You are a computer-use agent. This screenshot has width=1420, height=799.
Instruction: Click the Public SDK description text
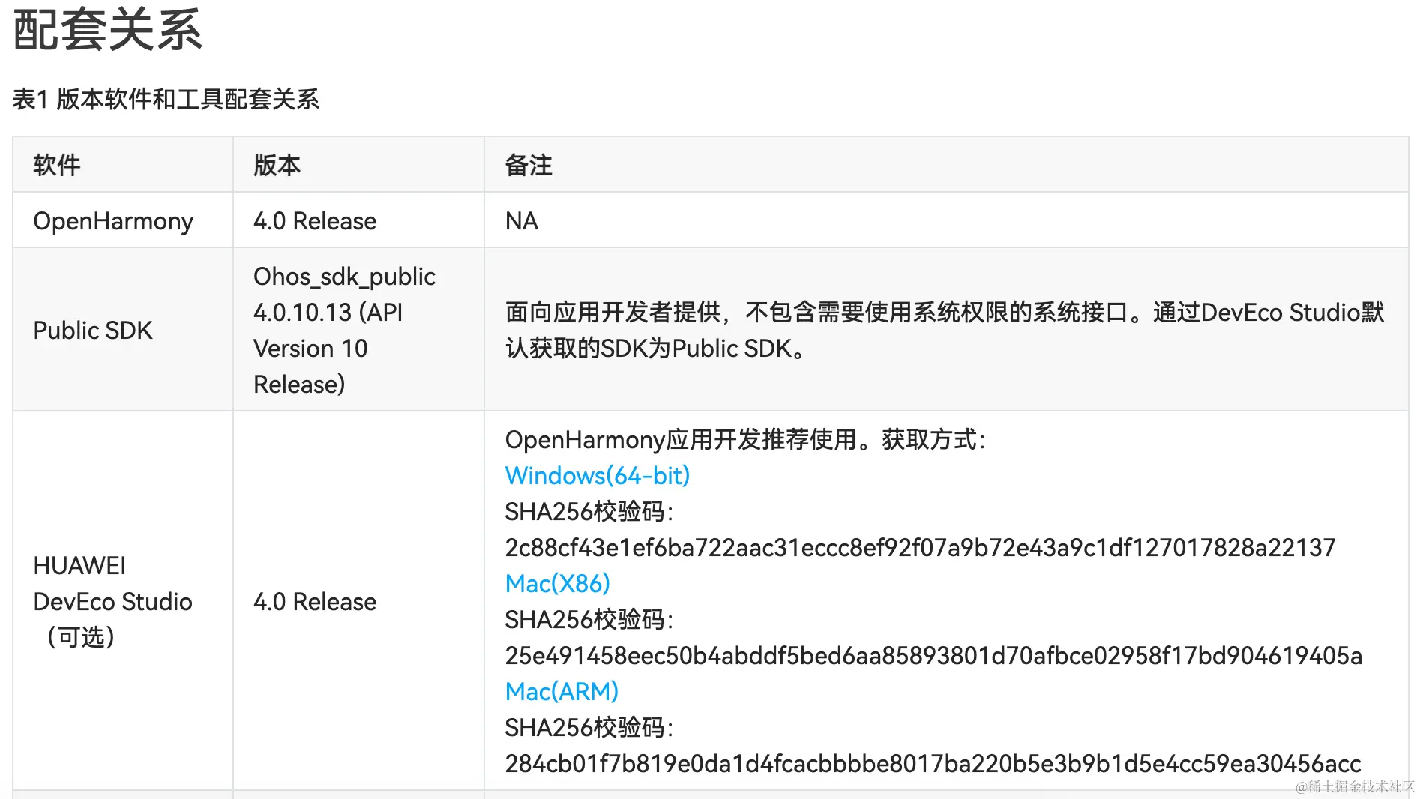[945, 330]
